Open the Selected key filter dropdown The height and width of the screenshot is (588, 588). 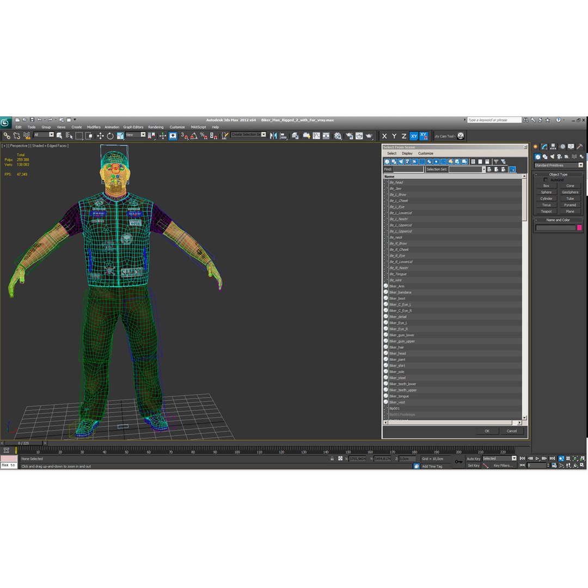point(499,458)
